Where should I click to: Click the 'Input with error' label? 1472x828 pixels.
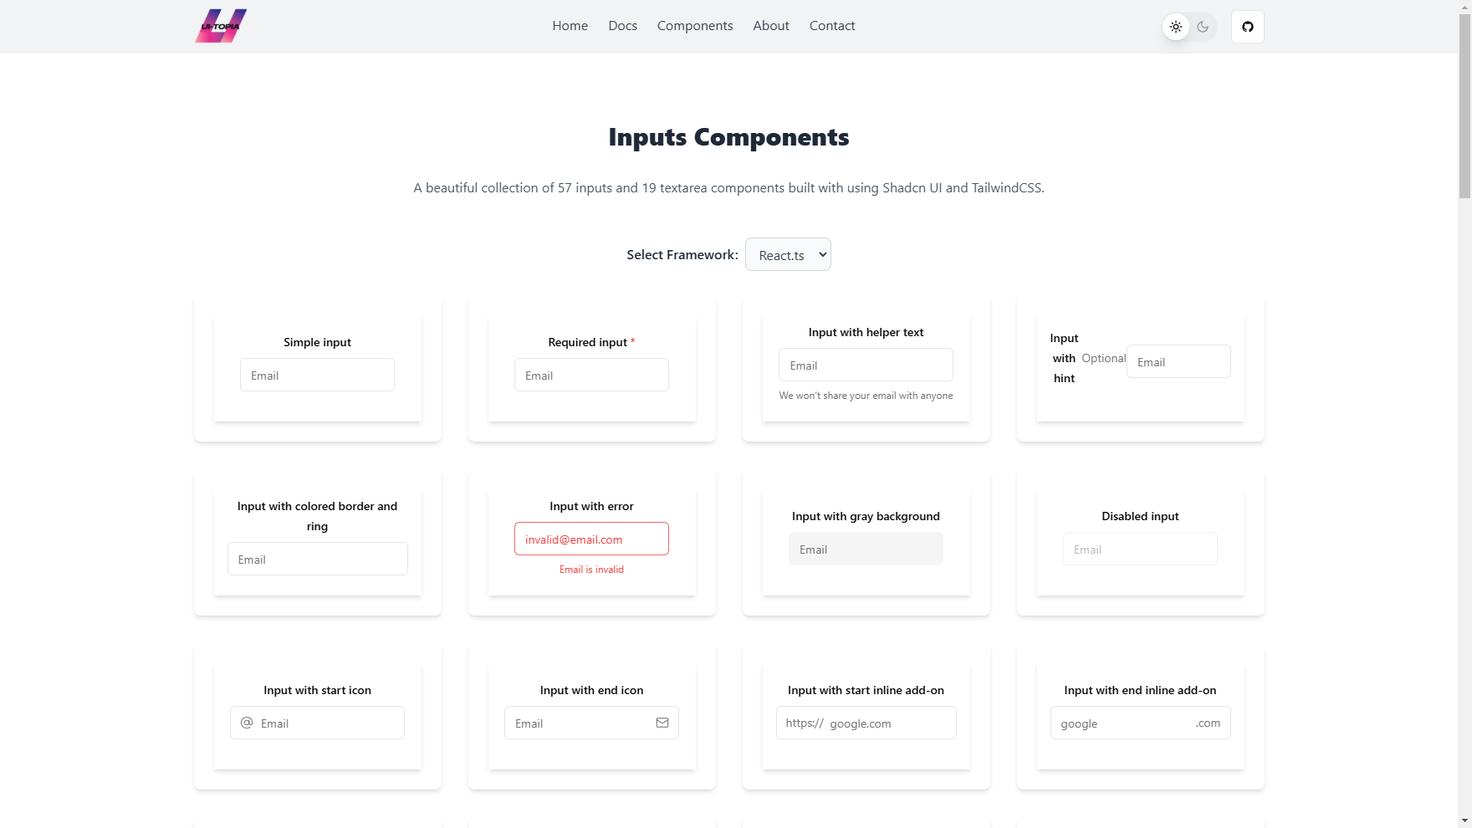point(591,506)
